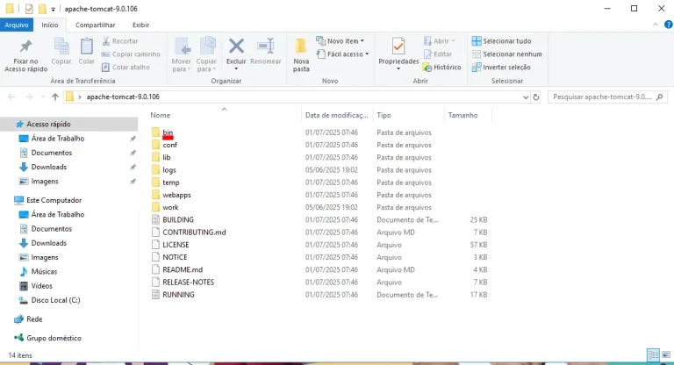Open the Fácil acesso dropdown
The width and height of the screenshot is (674, 365).
click(342, 54)
